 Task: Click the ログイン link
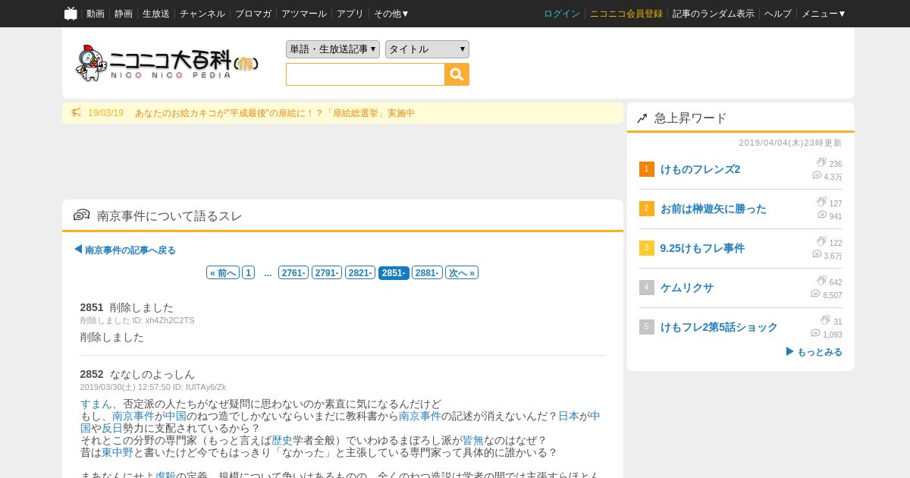pos(562,14)
